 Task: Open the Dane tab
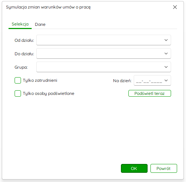click(40, 24)
